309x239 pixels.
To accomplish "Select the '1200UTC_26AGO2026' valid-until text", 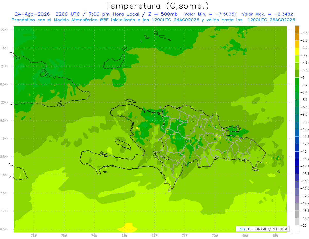I will pos(271,20).
